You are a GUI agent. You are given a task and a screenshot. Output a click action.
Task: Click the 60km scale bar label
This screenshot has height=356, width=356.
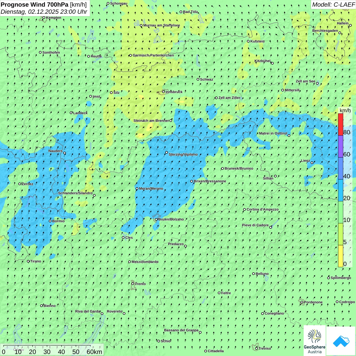pyautogui.click(x=94, y=352)
